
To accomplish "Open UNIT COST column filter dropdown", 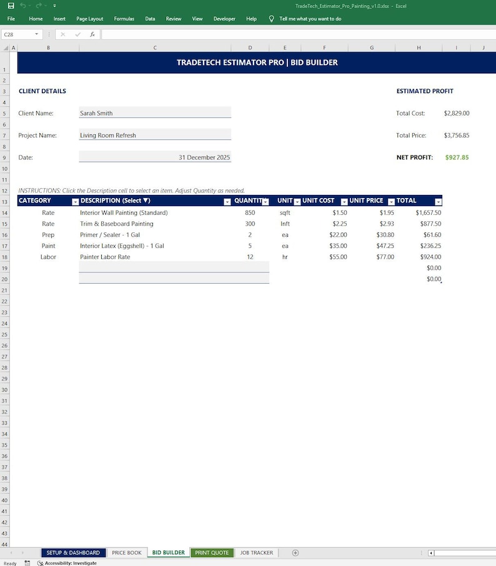I will (344, 201).
